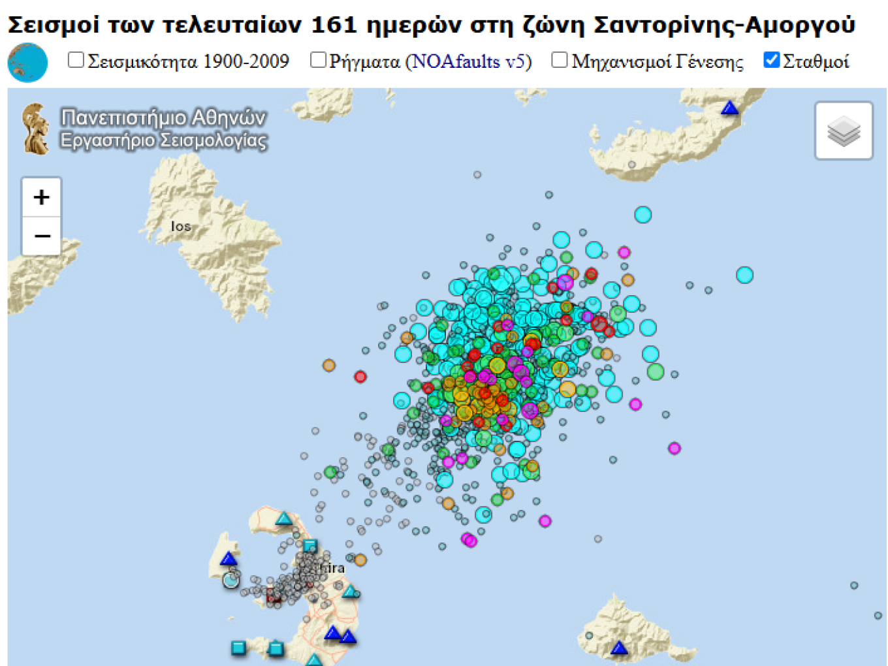Uncheck the Σταθμοί stations checkbox
The width and height of the screenshot is (888, 666).
772,60
